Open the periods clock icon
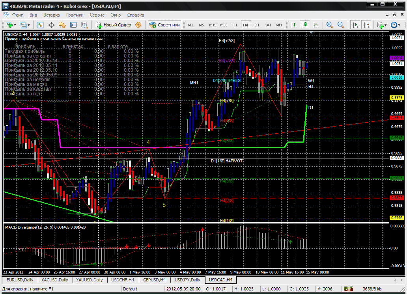Screen dimensions: 407x294 click(x=394, y=25)
